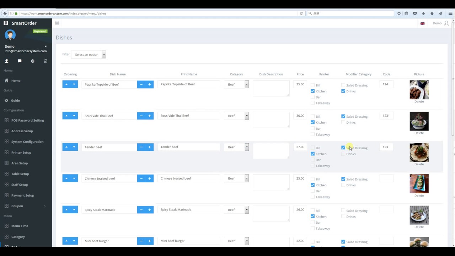Delete the picture for Sous Vide Thai Beef

(x=419, y=133)
